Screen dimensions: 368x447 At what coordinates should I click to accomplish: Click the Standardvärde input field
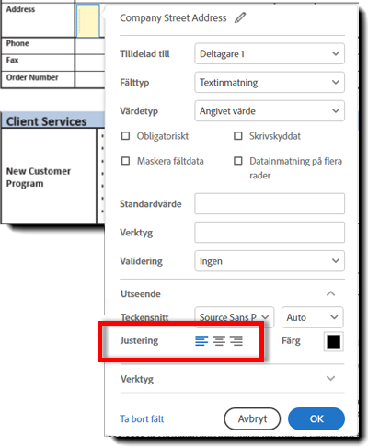point(270,203)
